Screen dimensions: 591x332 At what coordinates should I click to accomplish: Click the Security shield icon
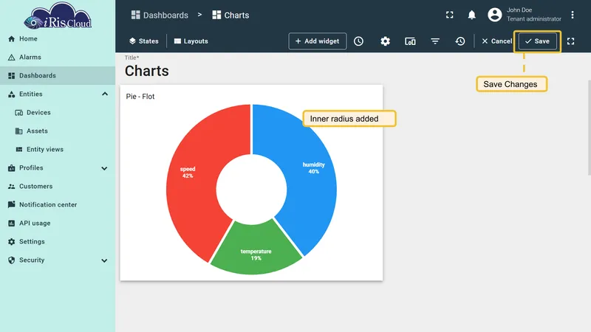(x=11, y=260)
